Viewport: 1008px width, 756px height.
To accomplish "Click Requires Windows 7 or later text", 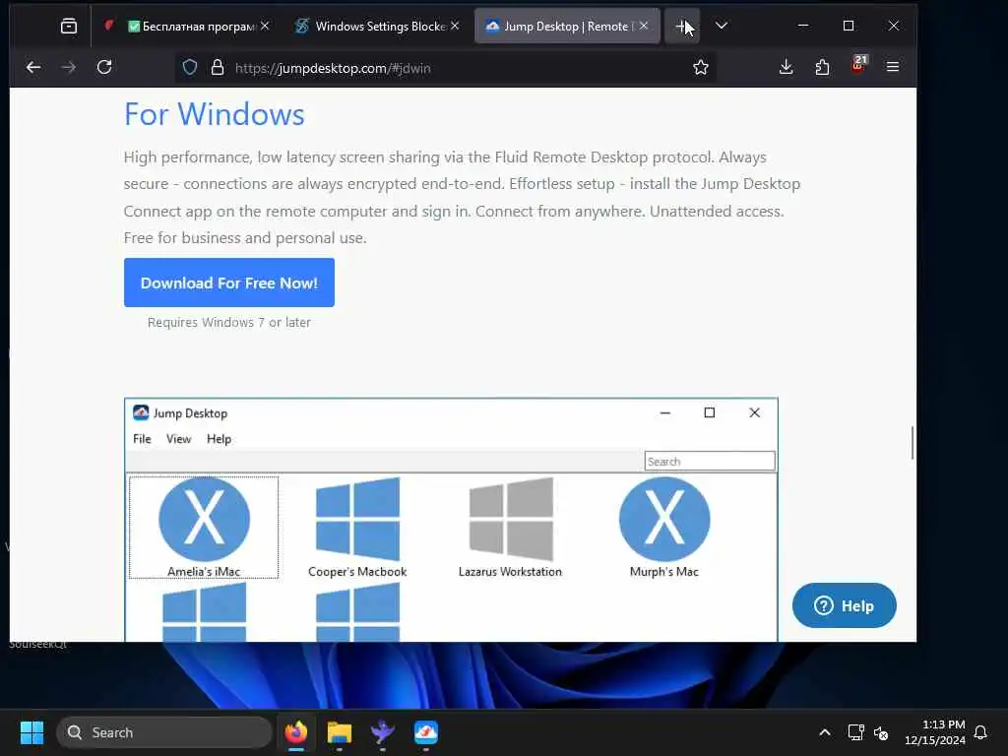I will 228,322.
